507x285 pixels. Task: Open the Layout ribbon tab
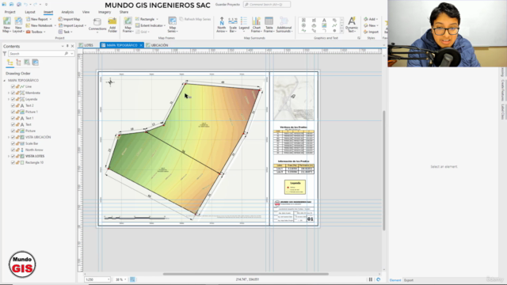[x=30, y=12]
